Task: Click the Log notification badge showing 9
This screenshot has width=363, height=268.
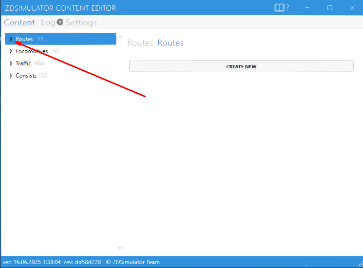Action: pos(59,22)
